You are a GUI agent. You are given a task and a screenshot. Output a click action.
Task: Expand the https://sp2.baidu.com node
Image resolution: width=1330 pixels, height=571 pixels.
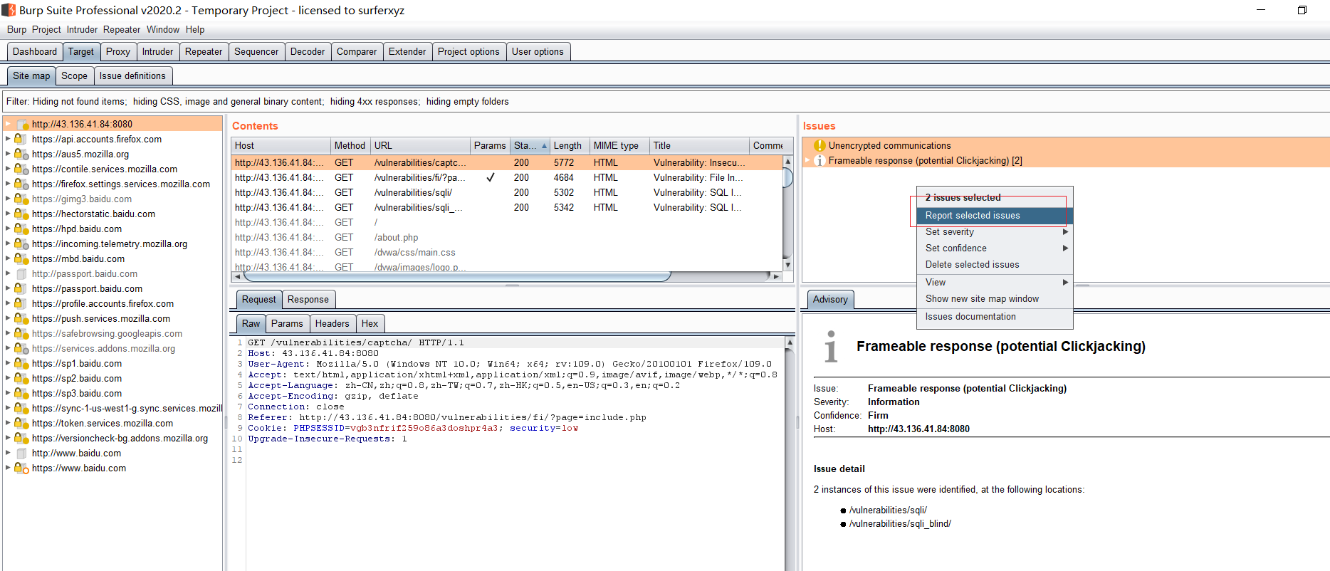point(8,378)
